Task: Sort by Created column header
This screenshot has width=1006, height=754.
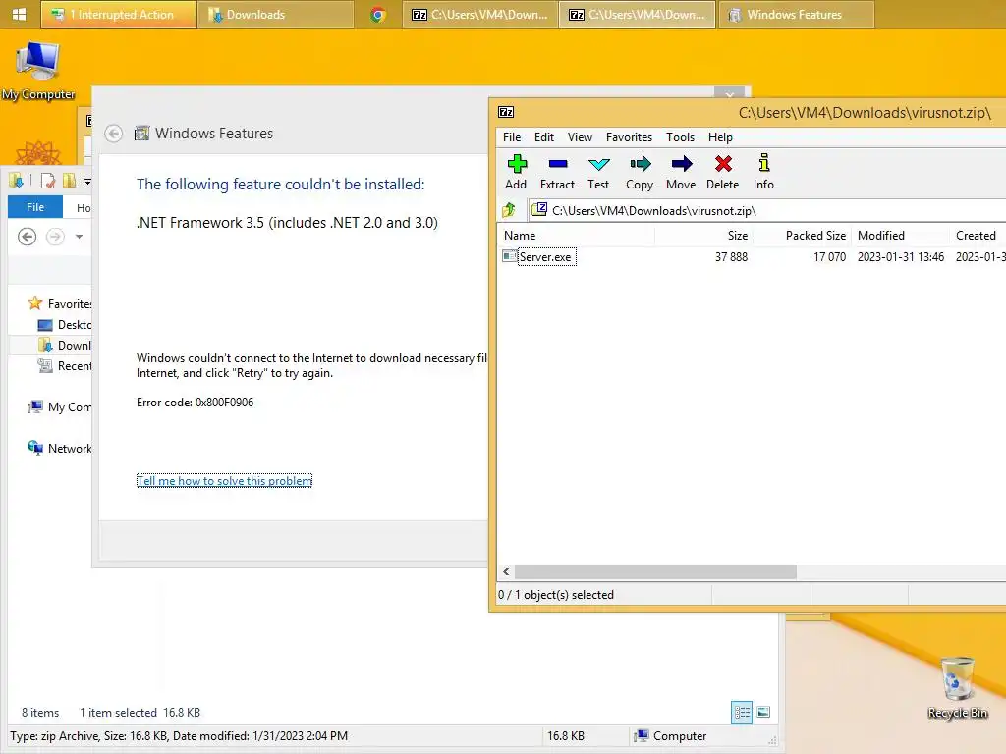Action: click(x=976, y=236)
